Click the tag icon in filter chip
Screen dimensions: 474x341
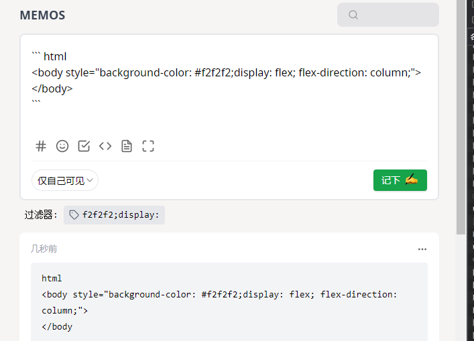pos(74,215)
